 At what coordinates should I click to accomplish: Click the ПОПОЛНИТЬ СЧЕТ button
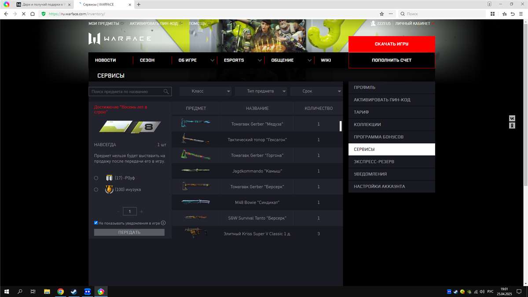392,60
